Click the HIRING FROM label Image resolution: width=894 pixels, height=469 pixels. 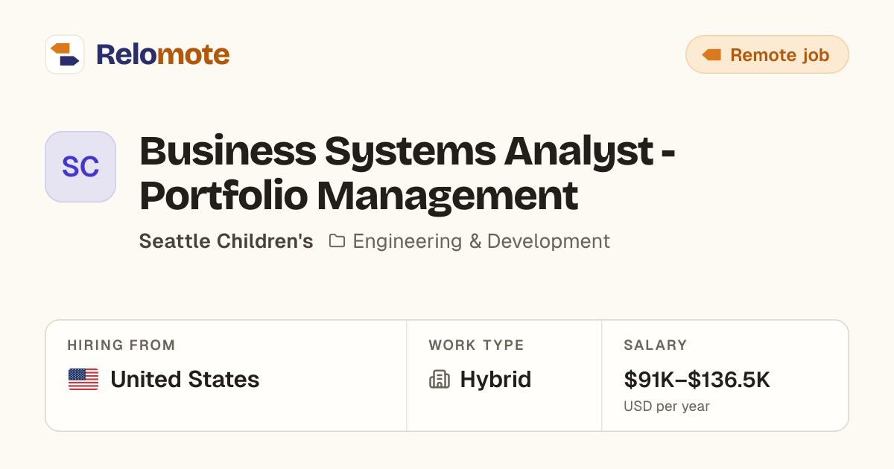tap(121, 345)
